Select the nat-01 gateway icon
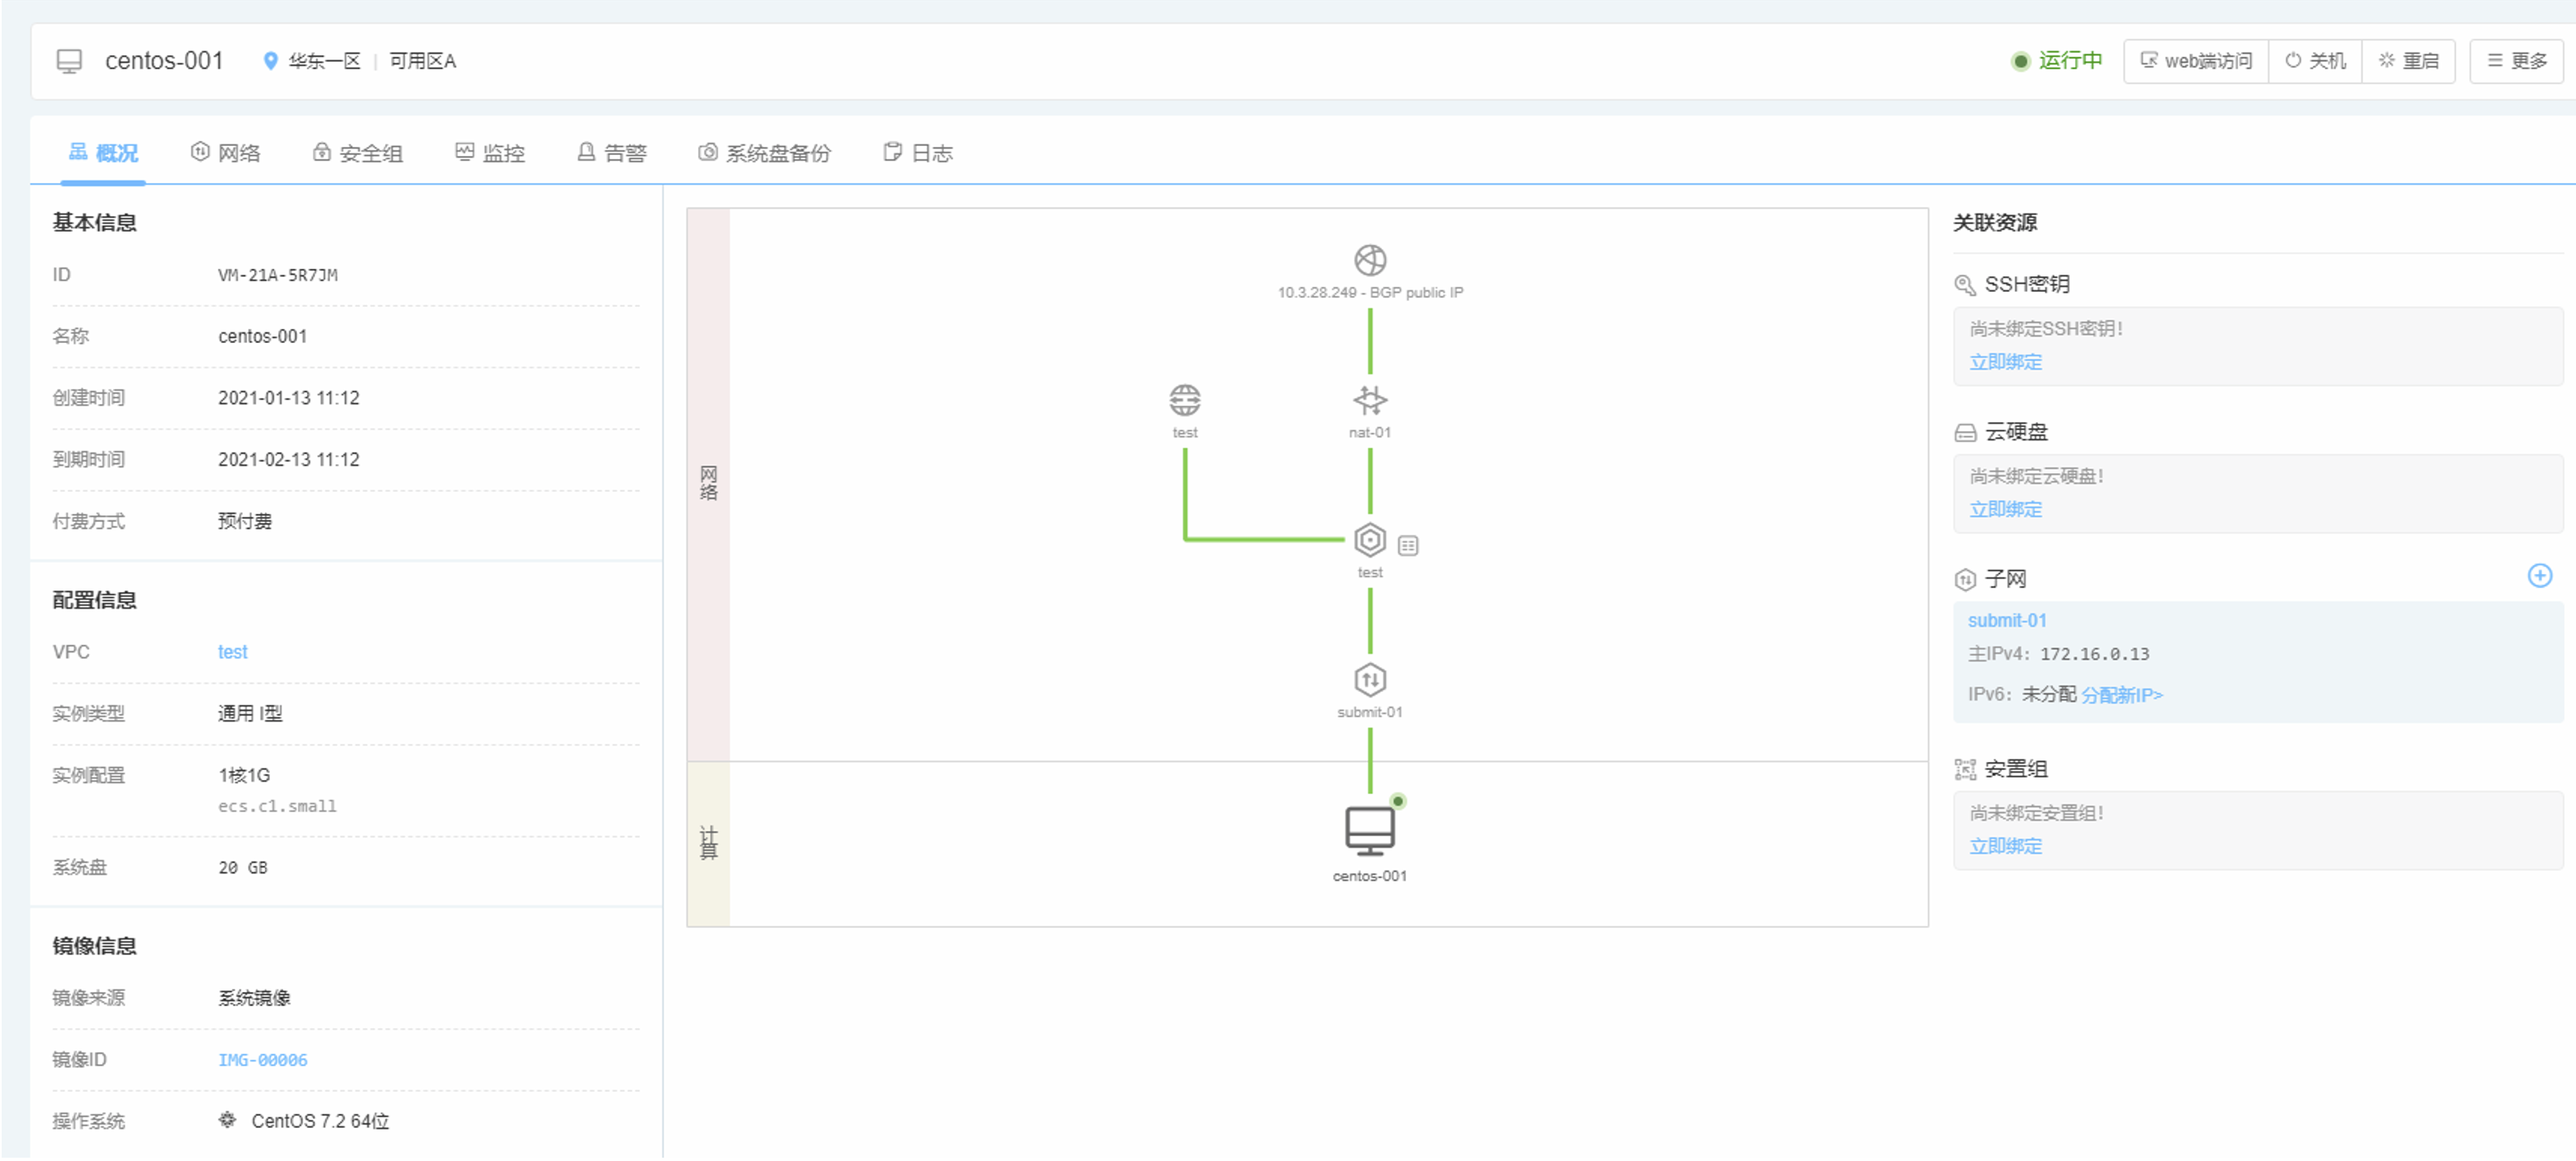Screen dimensions: 2576x1161 pos(1369,400)
